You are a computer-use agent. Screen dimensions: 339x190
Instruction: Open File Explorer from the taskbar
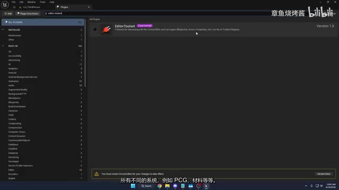[x=167, y=186]
